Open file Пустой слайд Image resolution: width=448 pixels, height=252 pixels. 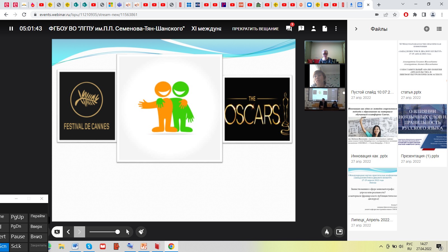(x=372, y=71)
